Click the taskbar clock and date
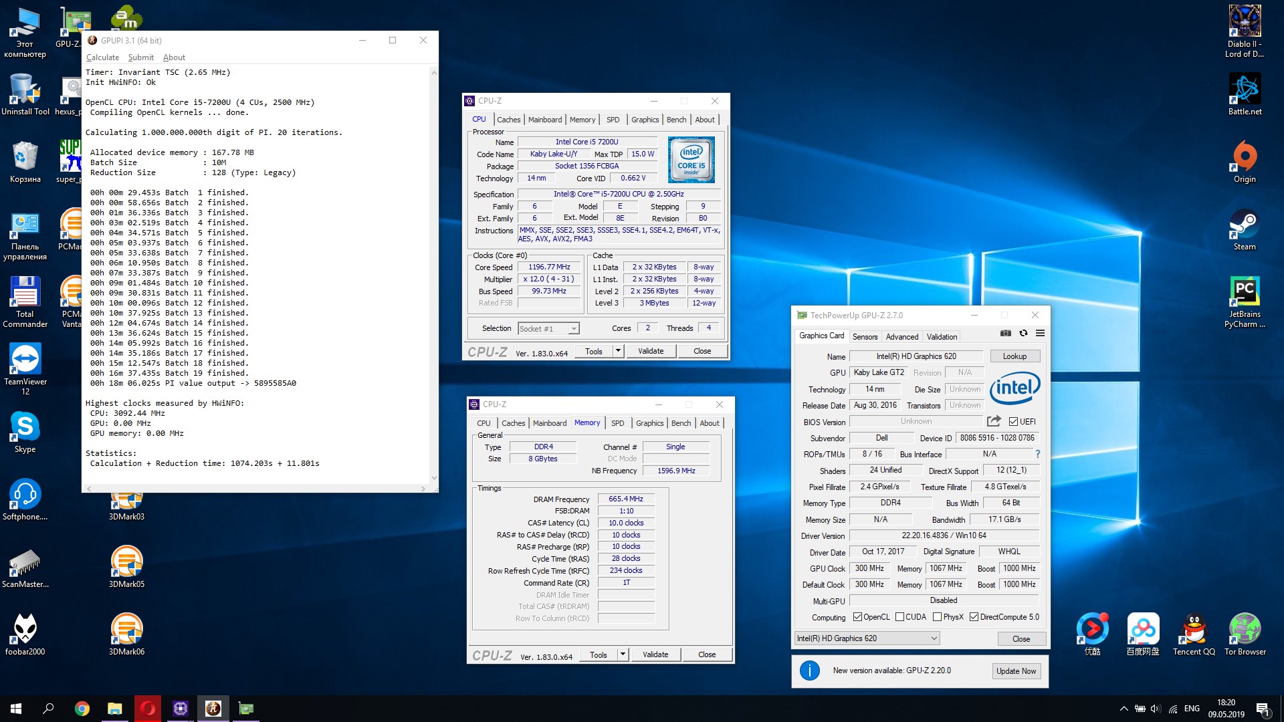This screenshot has width=1284, height=722. pyautogui.click(x=1226, y=709)
